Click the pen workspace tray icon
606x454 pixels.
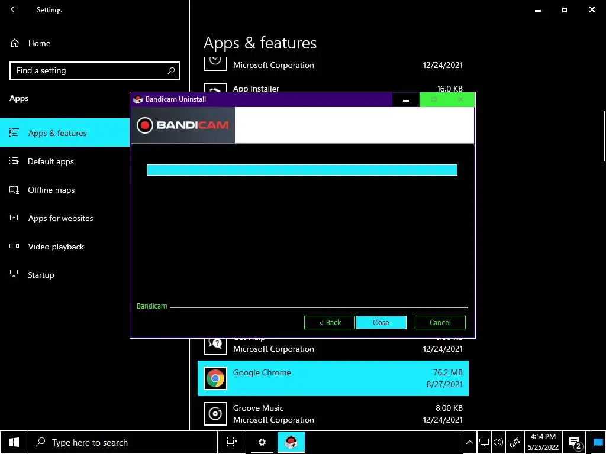tap(515, 442)
